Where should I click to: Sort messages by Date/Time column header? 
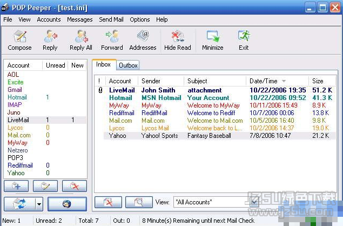point(278,81)
